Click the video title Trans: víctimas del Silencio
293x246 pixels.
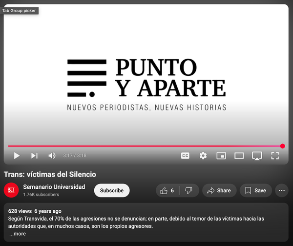tap(50, 174)
